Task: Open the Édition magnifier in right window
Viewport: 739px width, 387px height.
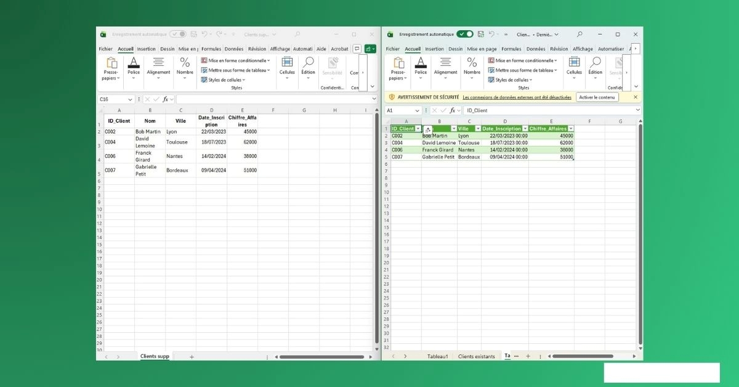Action: tap(595, 63)
